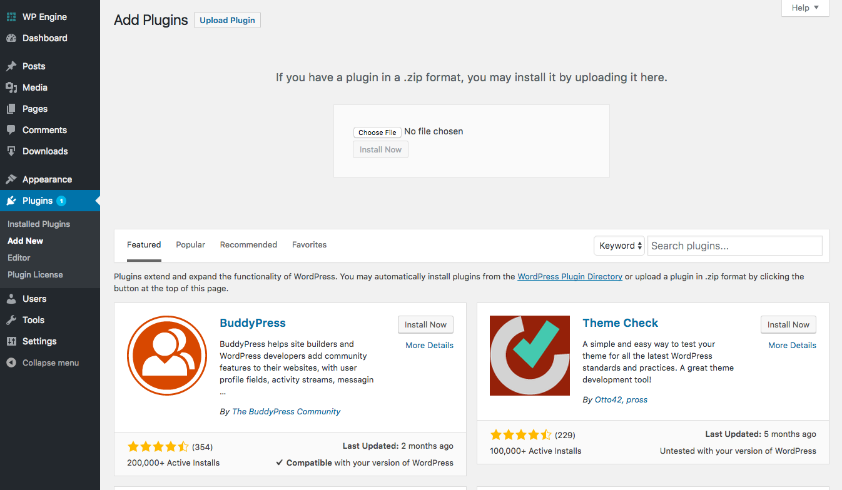Click the "100,000+ Active Installs" text
The image size is (842, 490).
(535, 451)
